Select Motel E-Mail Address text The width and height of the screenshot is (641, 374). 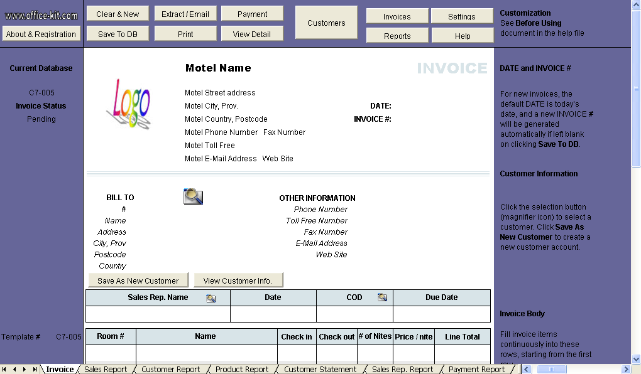point(221,158)
